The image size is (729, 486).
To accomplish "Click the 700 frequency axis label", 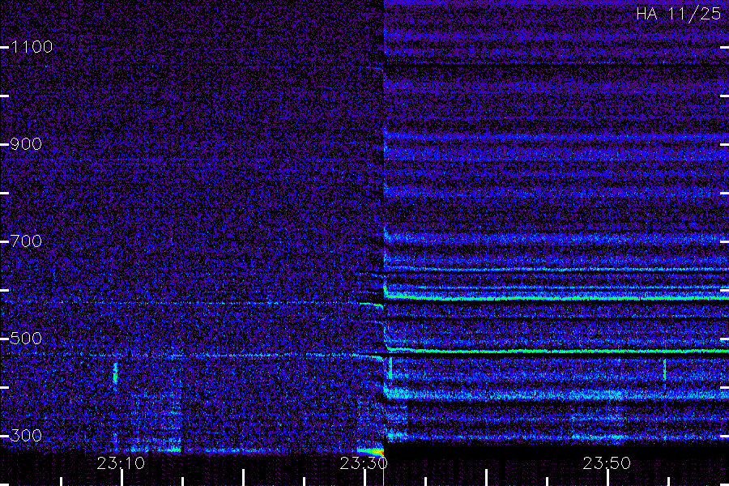I will coord(26,241).
